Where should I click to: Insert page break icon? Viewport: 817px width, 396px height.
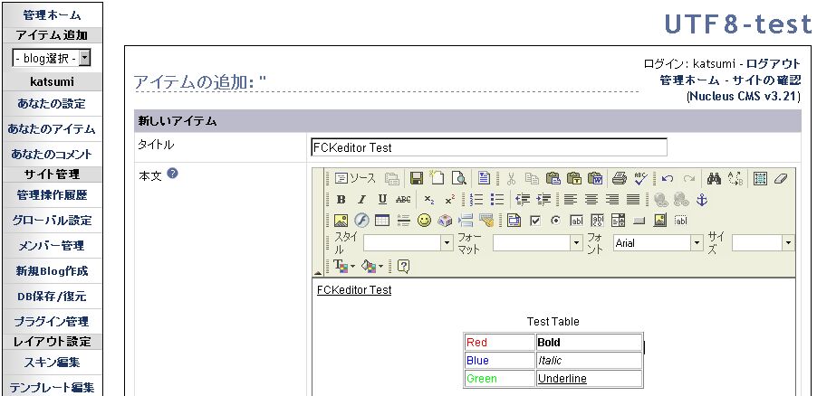(466, 221)
